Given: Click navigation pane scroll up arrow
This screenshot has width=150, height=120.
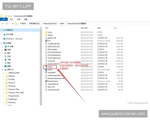Looking at the screenshot, I should 41,27.
